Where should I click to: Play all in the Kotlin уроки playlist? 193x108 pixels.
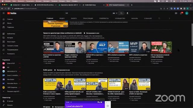[62, 70]
